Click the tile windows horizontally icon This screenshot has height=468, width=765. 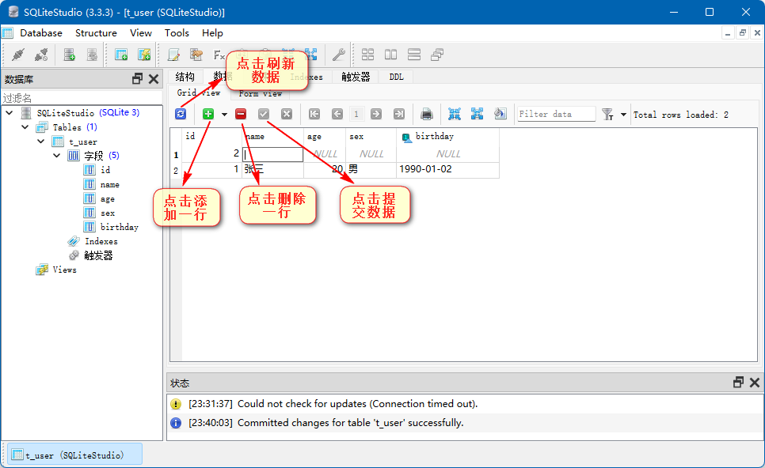[390, 55]
